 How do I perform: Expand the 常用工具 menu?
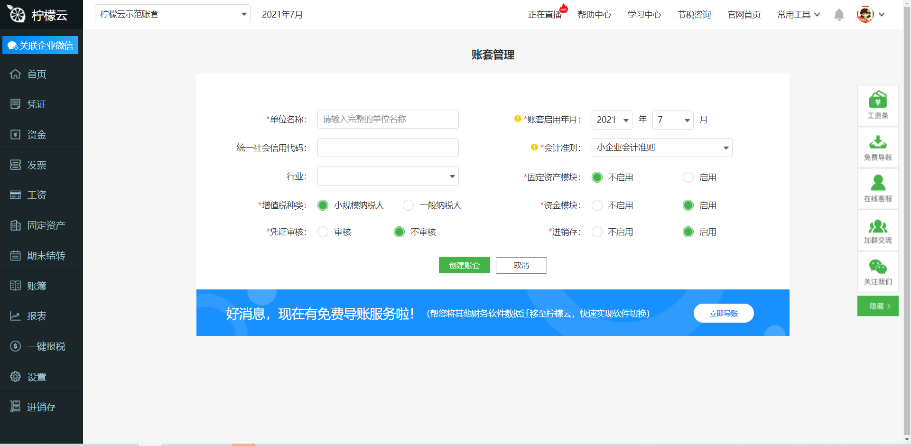(x=799, y=15)
